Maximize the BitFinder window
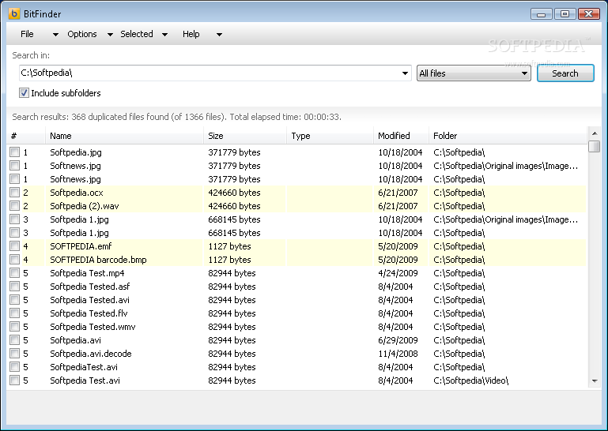This screenshot has height=431, width=608. pyautogui.click(x=565, y=14)
